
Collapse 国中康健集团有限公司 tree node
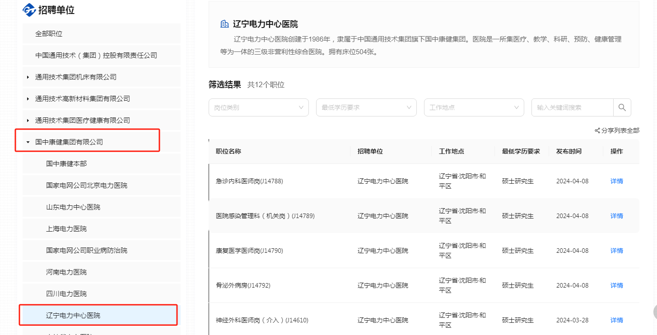point(28,142)
